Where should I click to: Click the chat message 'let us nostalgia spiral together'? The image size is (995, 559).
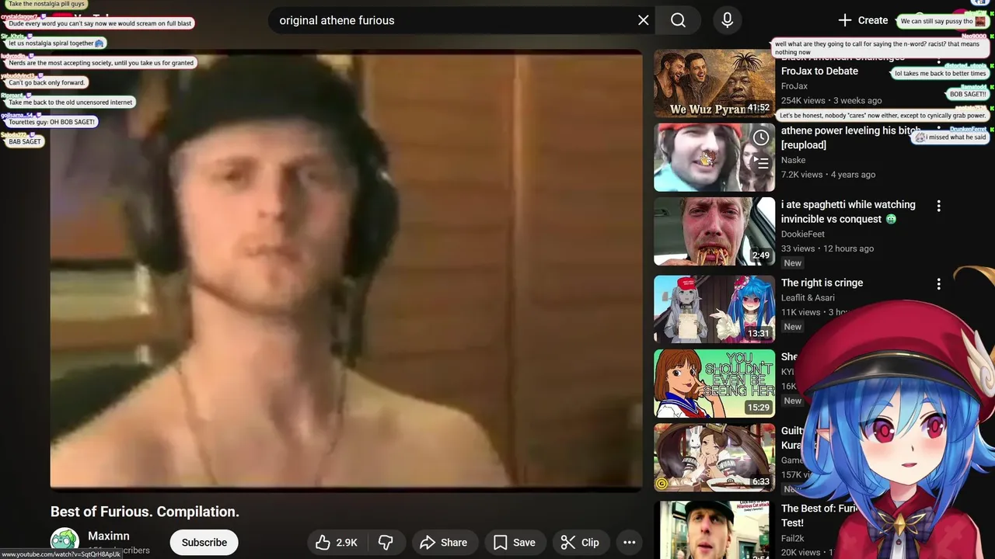(x=54, y=43)
